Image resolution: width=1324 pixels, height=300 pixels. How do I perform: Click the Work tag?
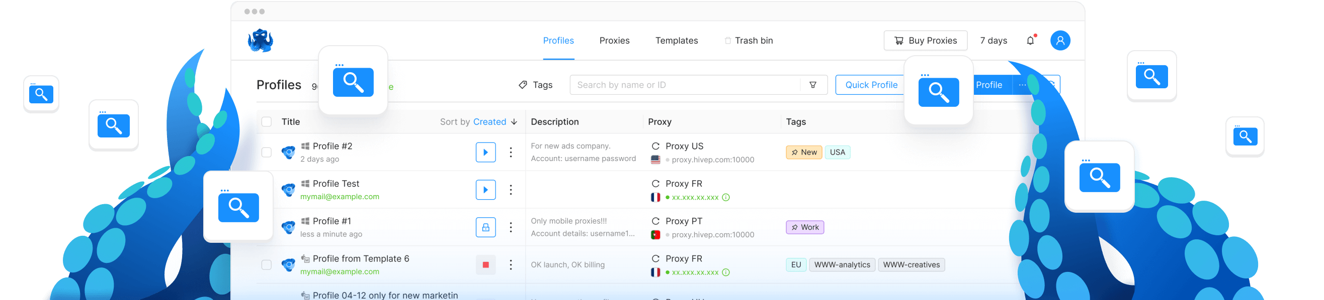pos(805,227)
